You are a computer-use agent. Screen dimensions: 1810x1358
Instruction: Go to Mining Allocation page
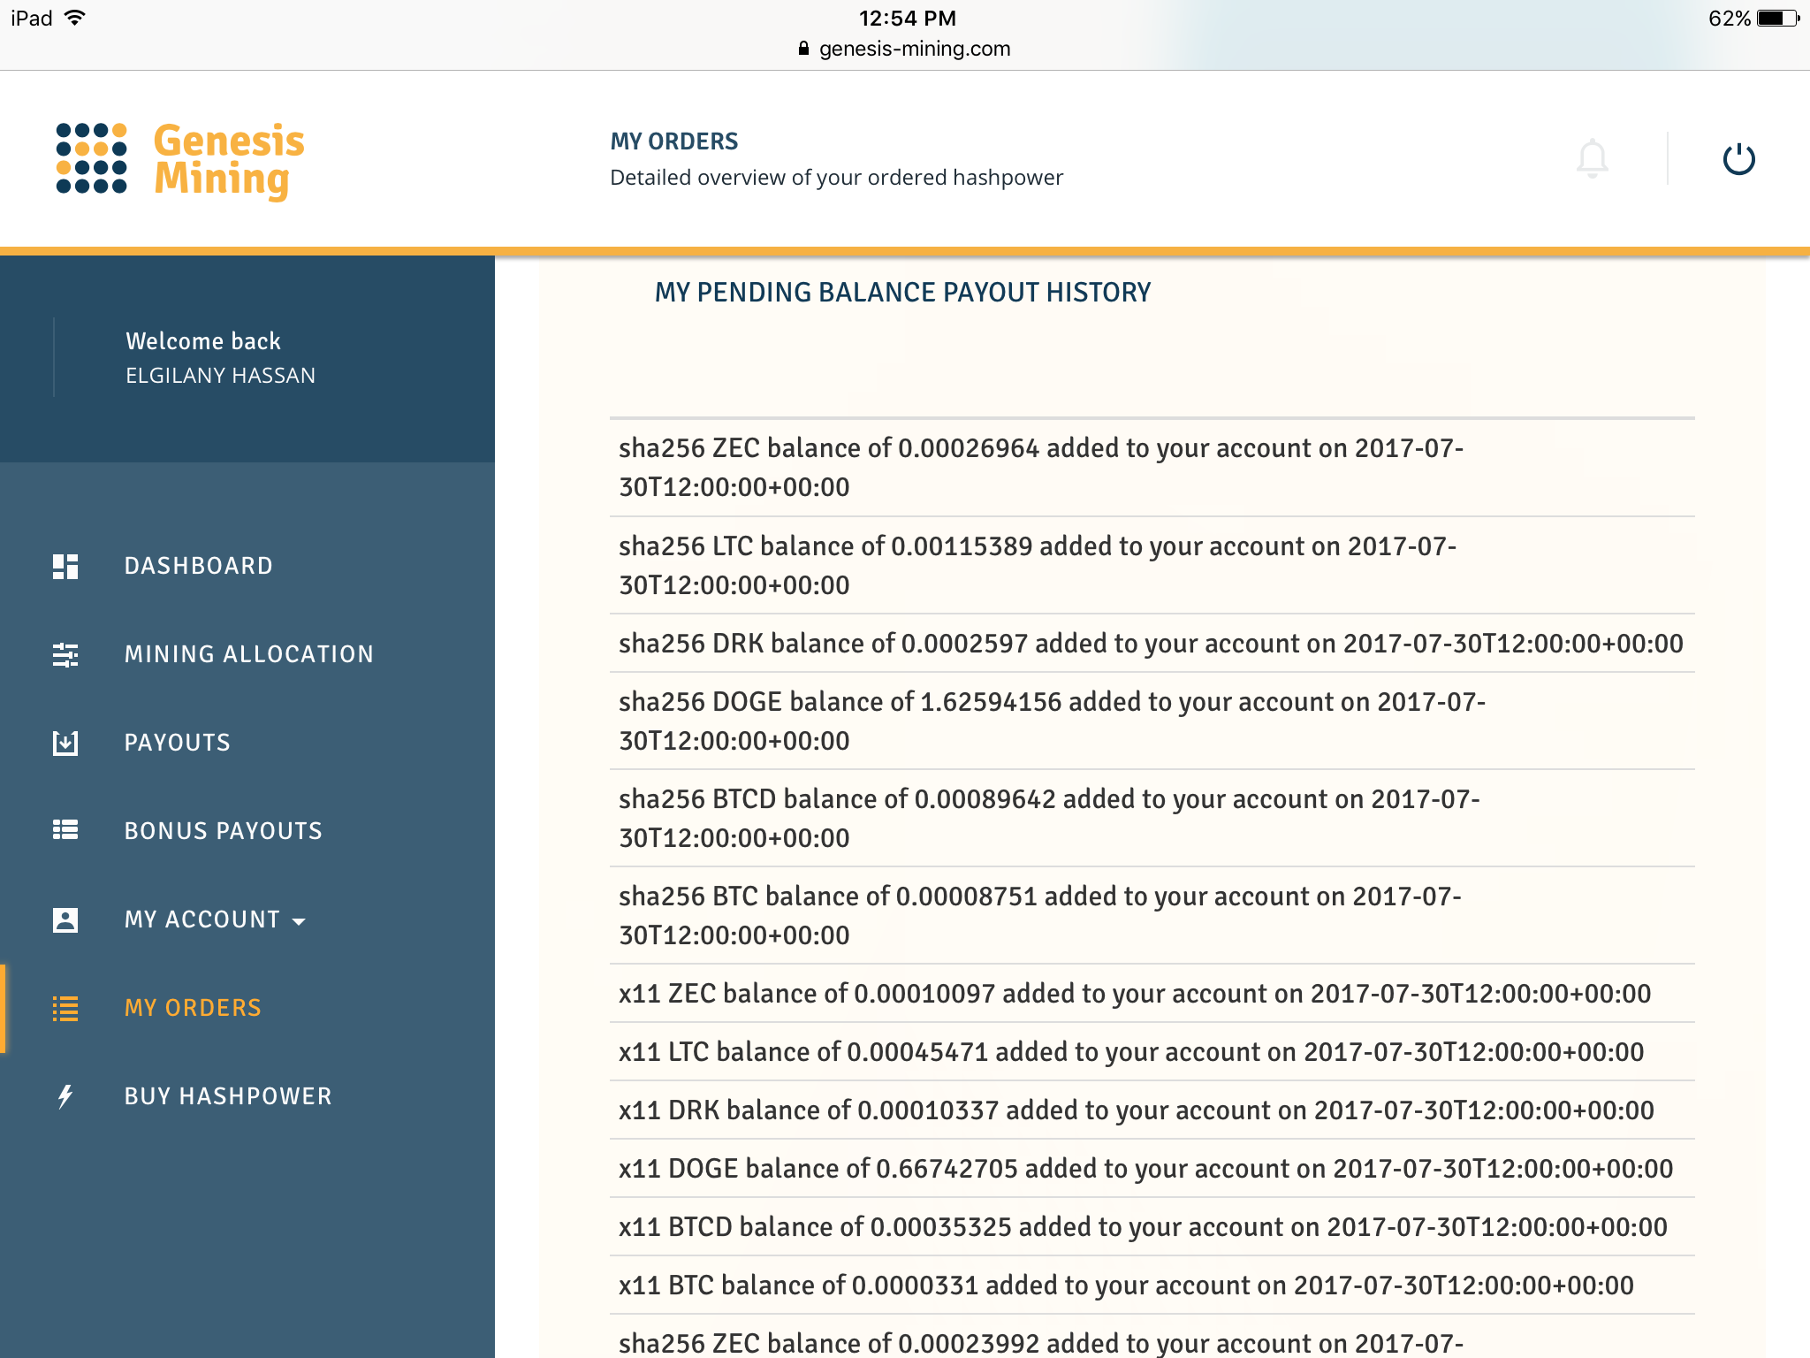pos(248,654)
